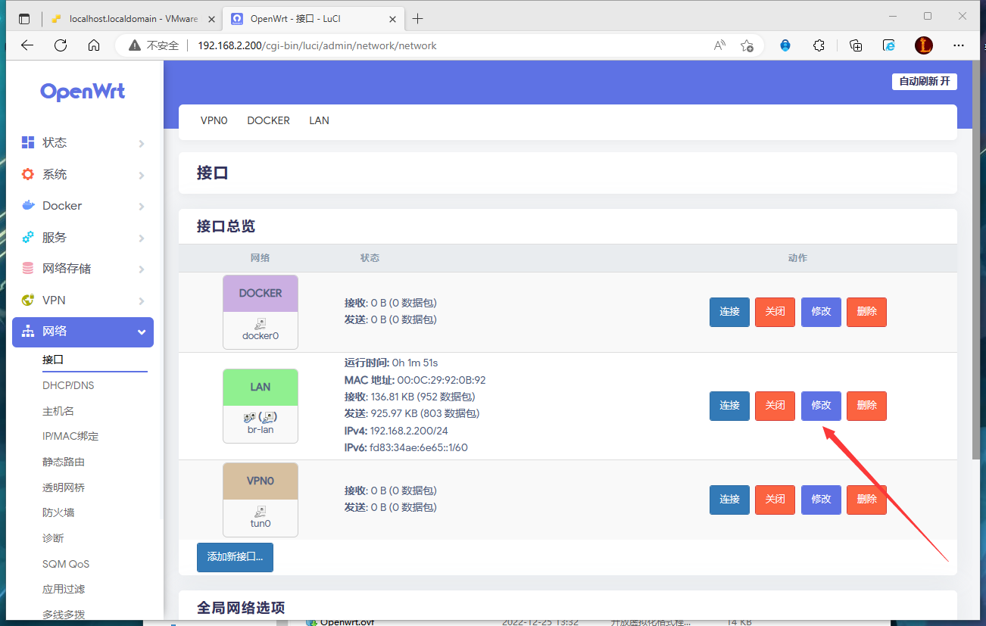This screenshot has width=986, height=626.
Task: Open the 防火墙 submenu item
Action: coord(58,512)
